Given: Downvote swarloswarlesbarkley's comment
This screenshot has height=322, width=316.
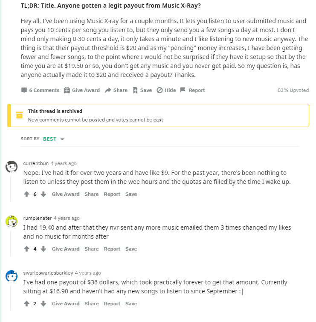Looking at the screenshot, I should point(43,304).
